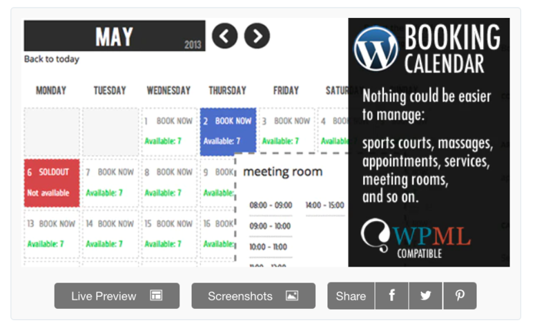Screen dimensions: 535x326
Task: Select the highlighted May 2 Book Now cell
Action: click(228, 132)
